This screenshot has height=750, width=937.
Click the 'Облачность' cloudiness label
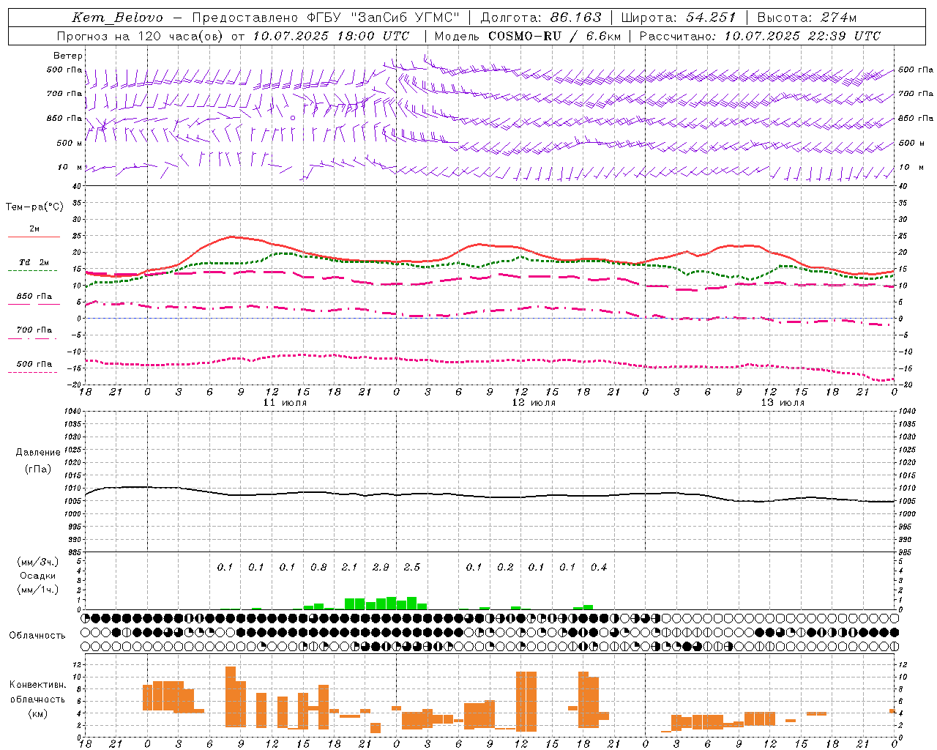(x=37, y=635)
